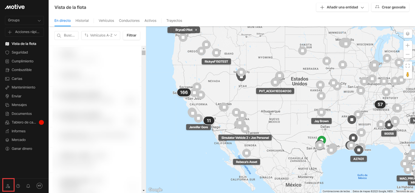Click the Mensajes chat icon
This screenshot has height=193, width=415.
click(x=7, y=105)
